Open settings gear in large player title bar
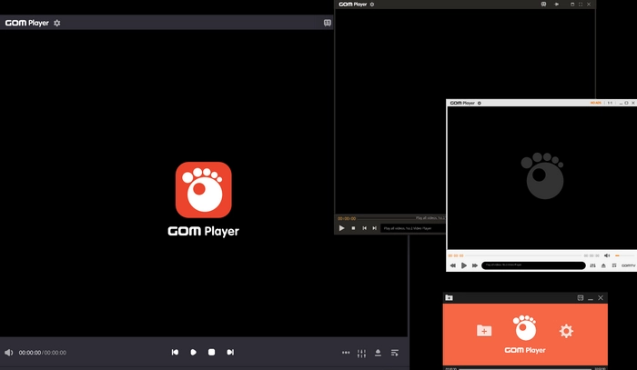 (x=56, y=23)
